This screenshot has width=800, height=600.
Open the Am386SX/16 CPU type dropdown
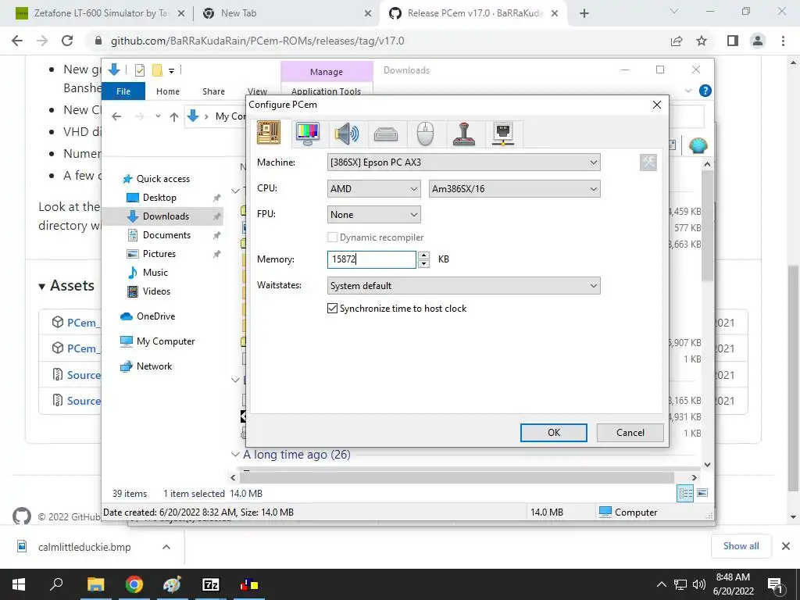coord(514,189)
